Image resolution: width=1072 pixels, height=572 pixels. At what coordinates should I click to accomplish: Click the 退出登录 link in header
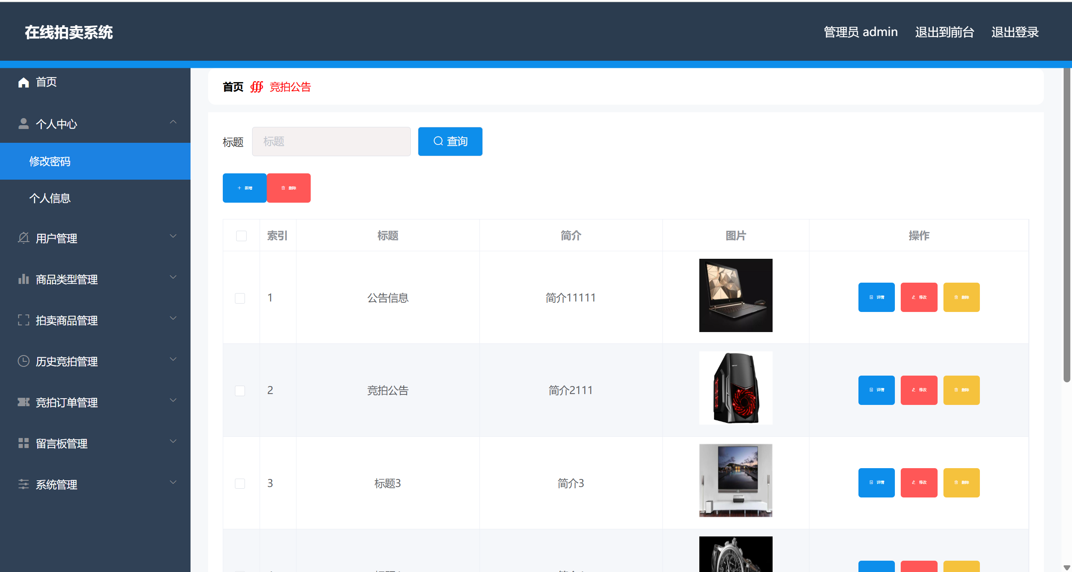[1015, 32]
